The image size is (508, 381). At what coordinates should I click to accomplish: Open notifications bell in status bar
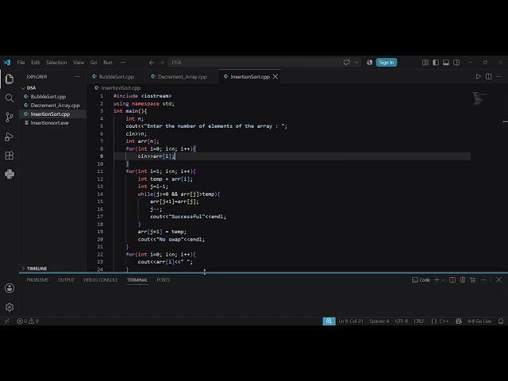click(x=501, y=321)
